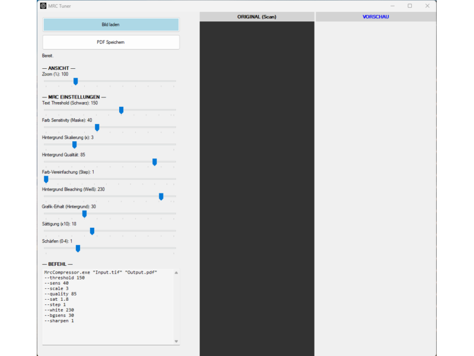Viewport: 474px width, 356px height.
Task: Click the Sättigung slider handle
Action: pyautogui.click(x=92, y=231)
